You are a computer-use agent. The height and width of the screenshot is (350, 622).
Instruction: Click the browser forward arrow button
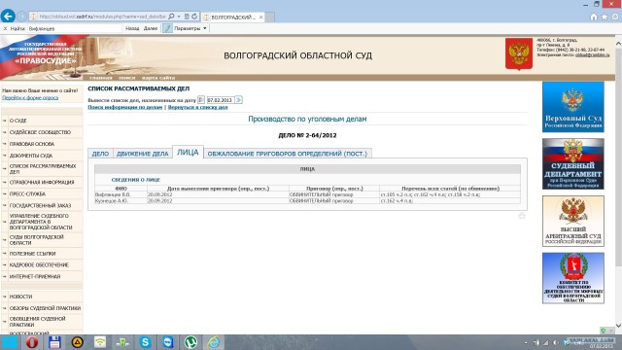tap(21, 17)
